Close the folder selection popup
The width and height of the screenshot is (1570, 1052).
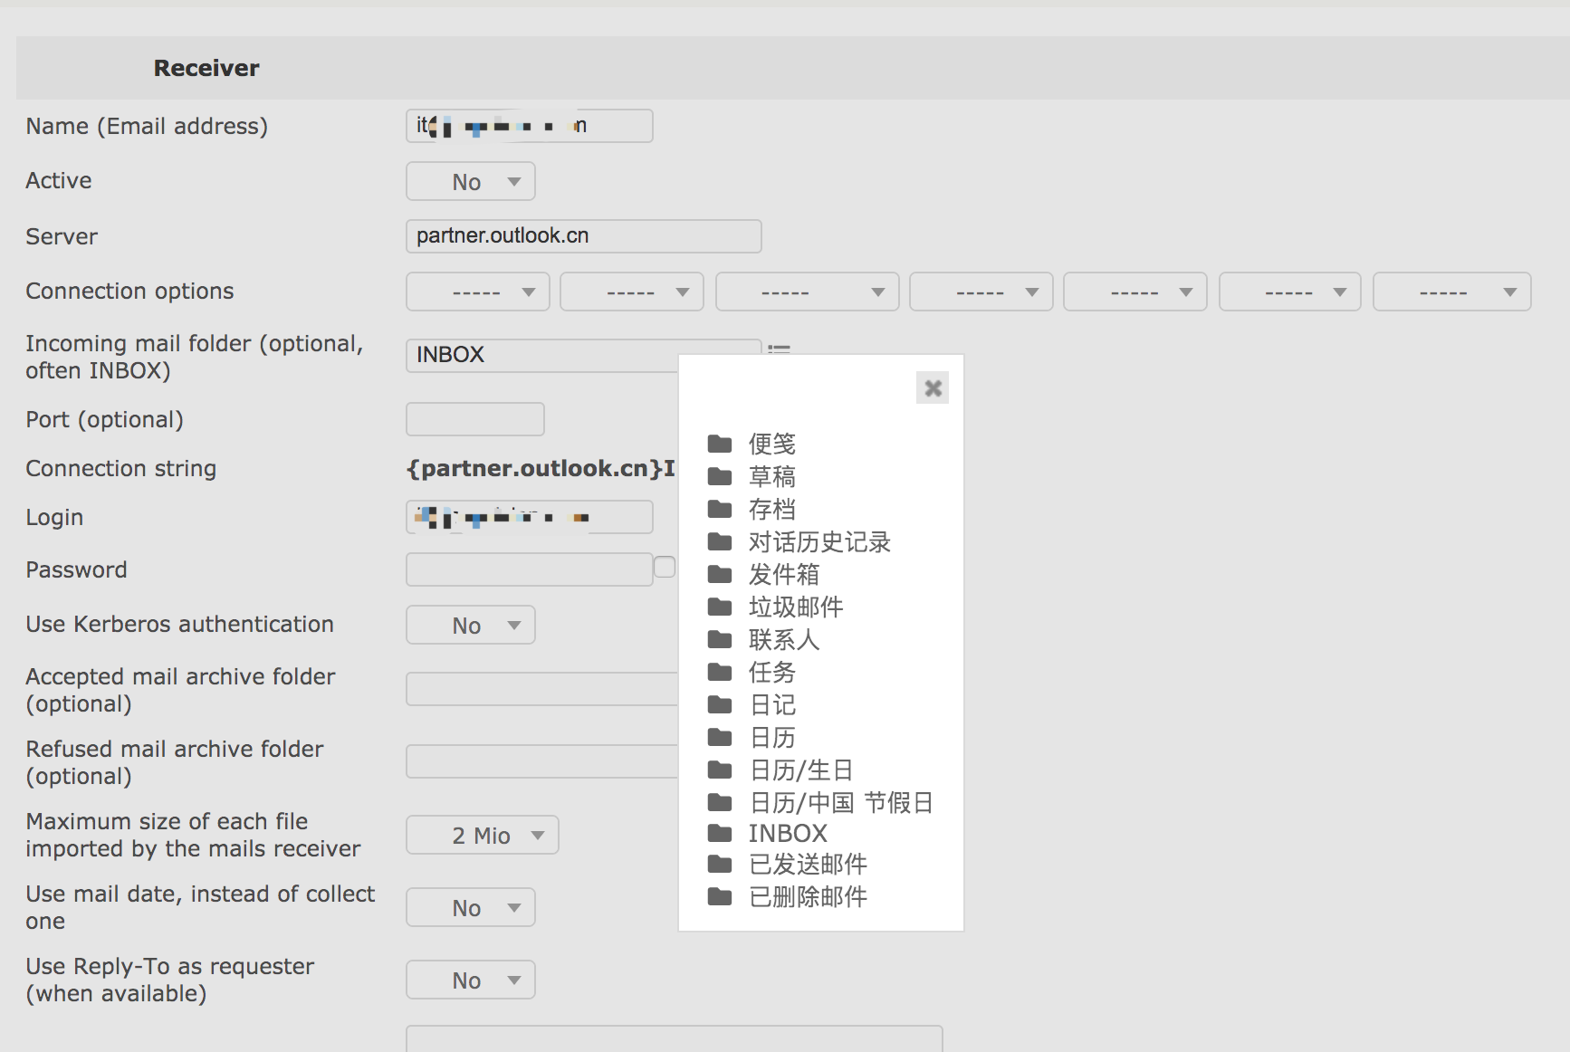pos(933,387)
